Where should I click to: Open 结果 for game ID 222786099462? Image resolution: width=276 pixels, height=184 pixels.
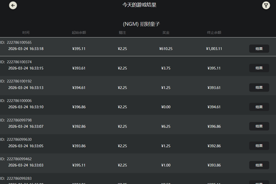coord(259,165)
